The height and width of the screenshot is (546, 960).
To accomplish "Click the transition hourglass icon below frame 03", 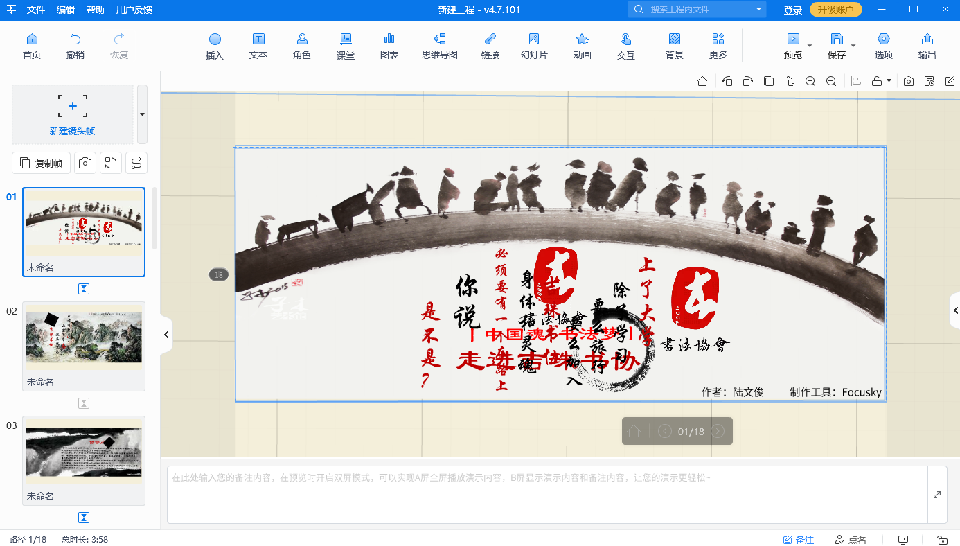I will (84, 518).
